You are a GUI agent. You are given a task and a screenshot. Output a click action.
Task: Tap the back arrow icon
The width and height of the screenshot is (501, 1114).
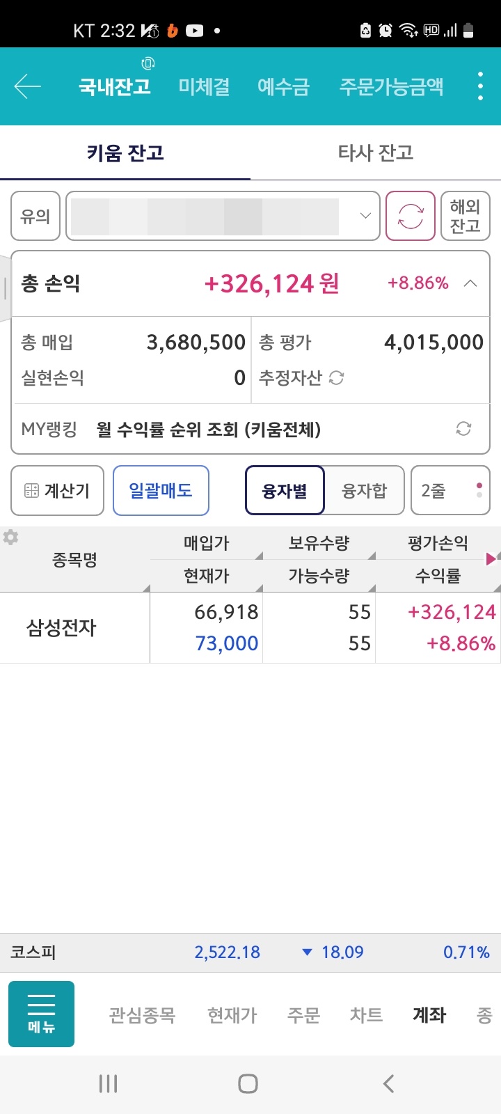[x=28, y=86]
